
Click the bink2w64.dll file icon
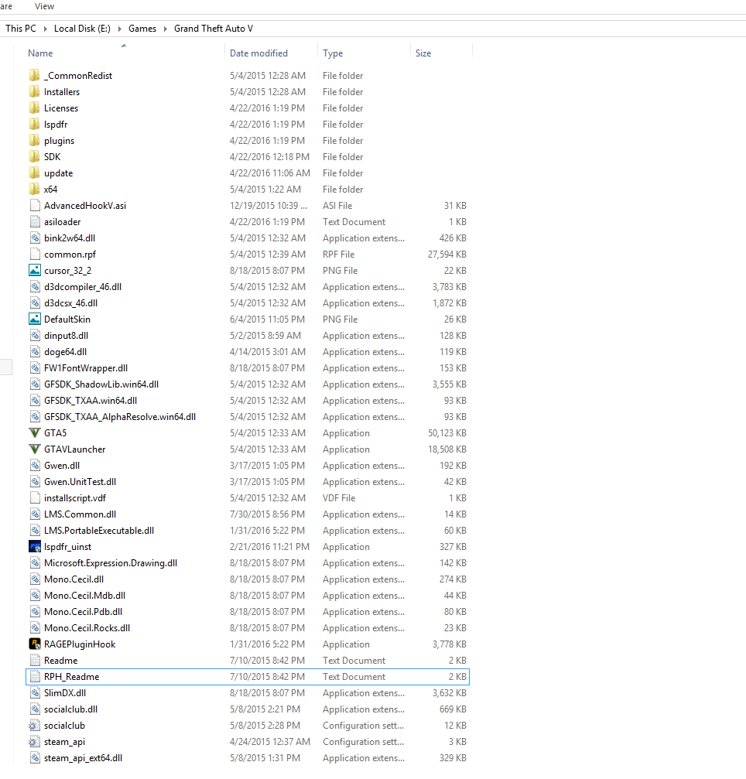tap(35, 238)
